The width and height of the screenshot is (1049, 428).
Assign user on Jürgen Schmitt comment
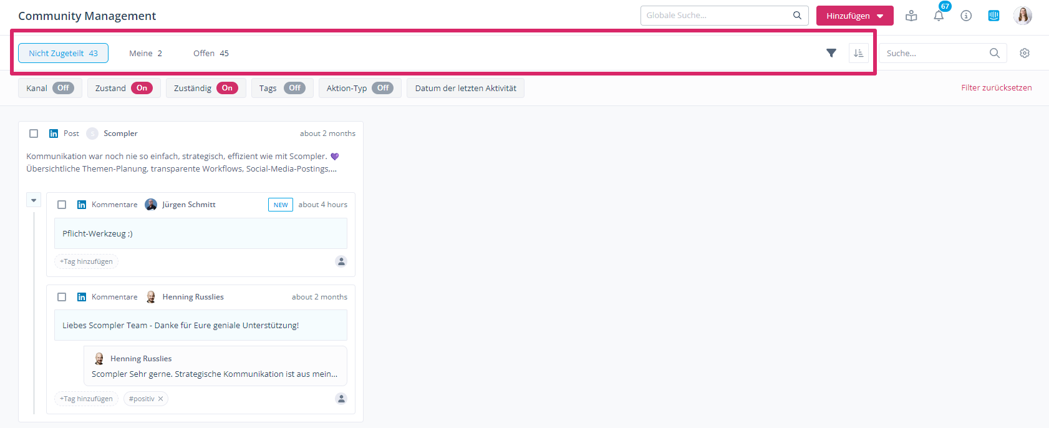pyautogui.click(x=341, y=261)
